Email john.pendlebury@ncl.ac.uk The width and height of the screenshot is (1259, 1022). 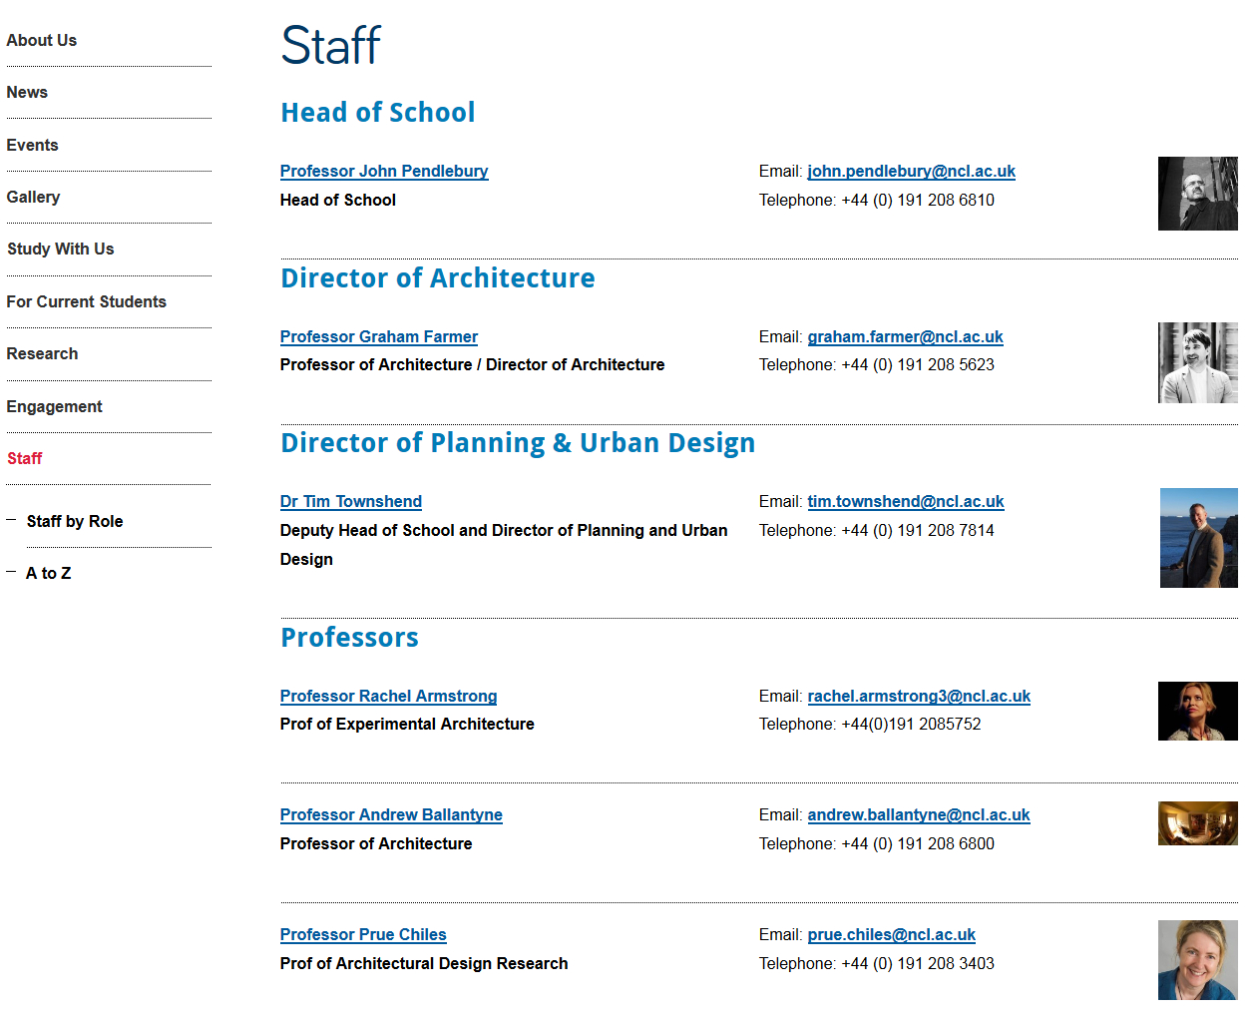[x=911, y=171]
